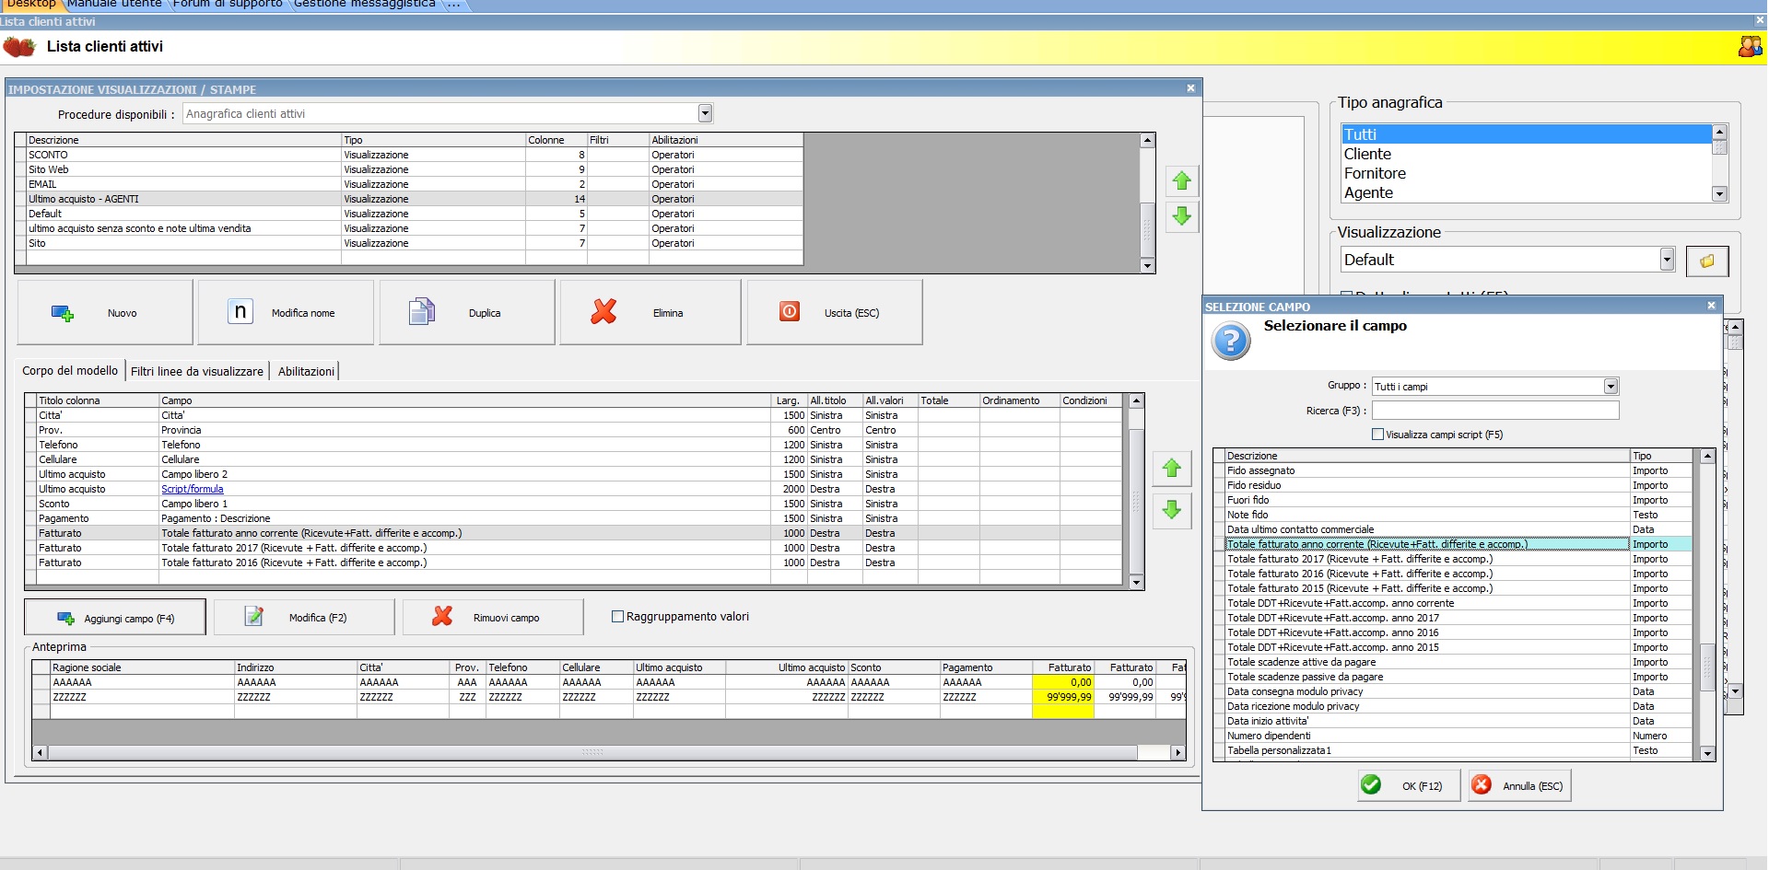Open the Abilitazioni tab
1769x870 pixels.
pos(306,371)
